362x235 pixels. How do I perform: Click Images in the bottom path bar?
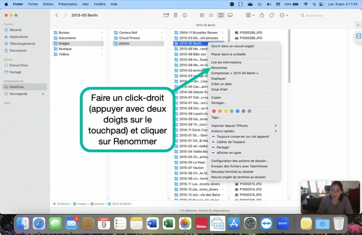tap(82, 204)
